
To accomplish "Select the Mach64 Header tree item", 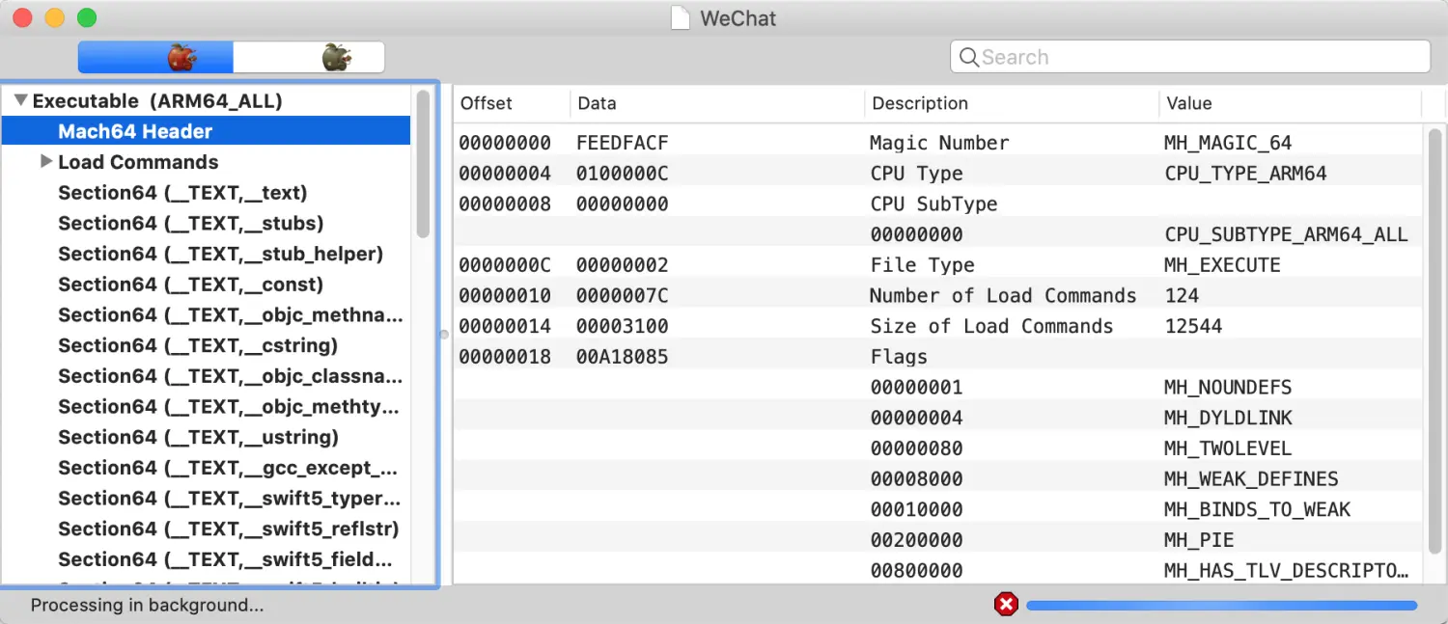I will 206,131.
